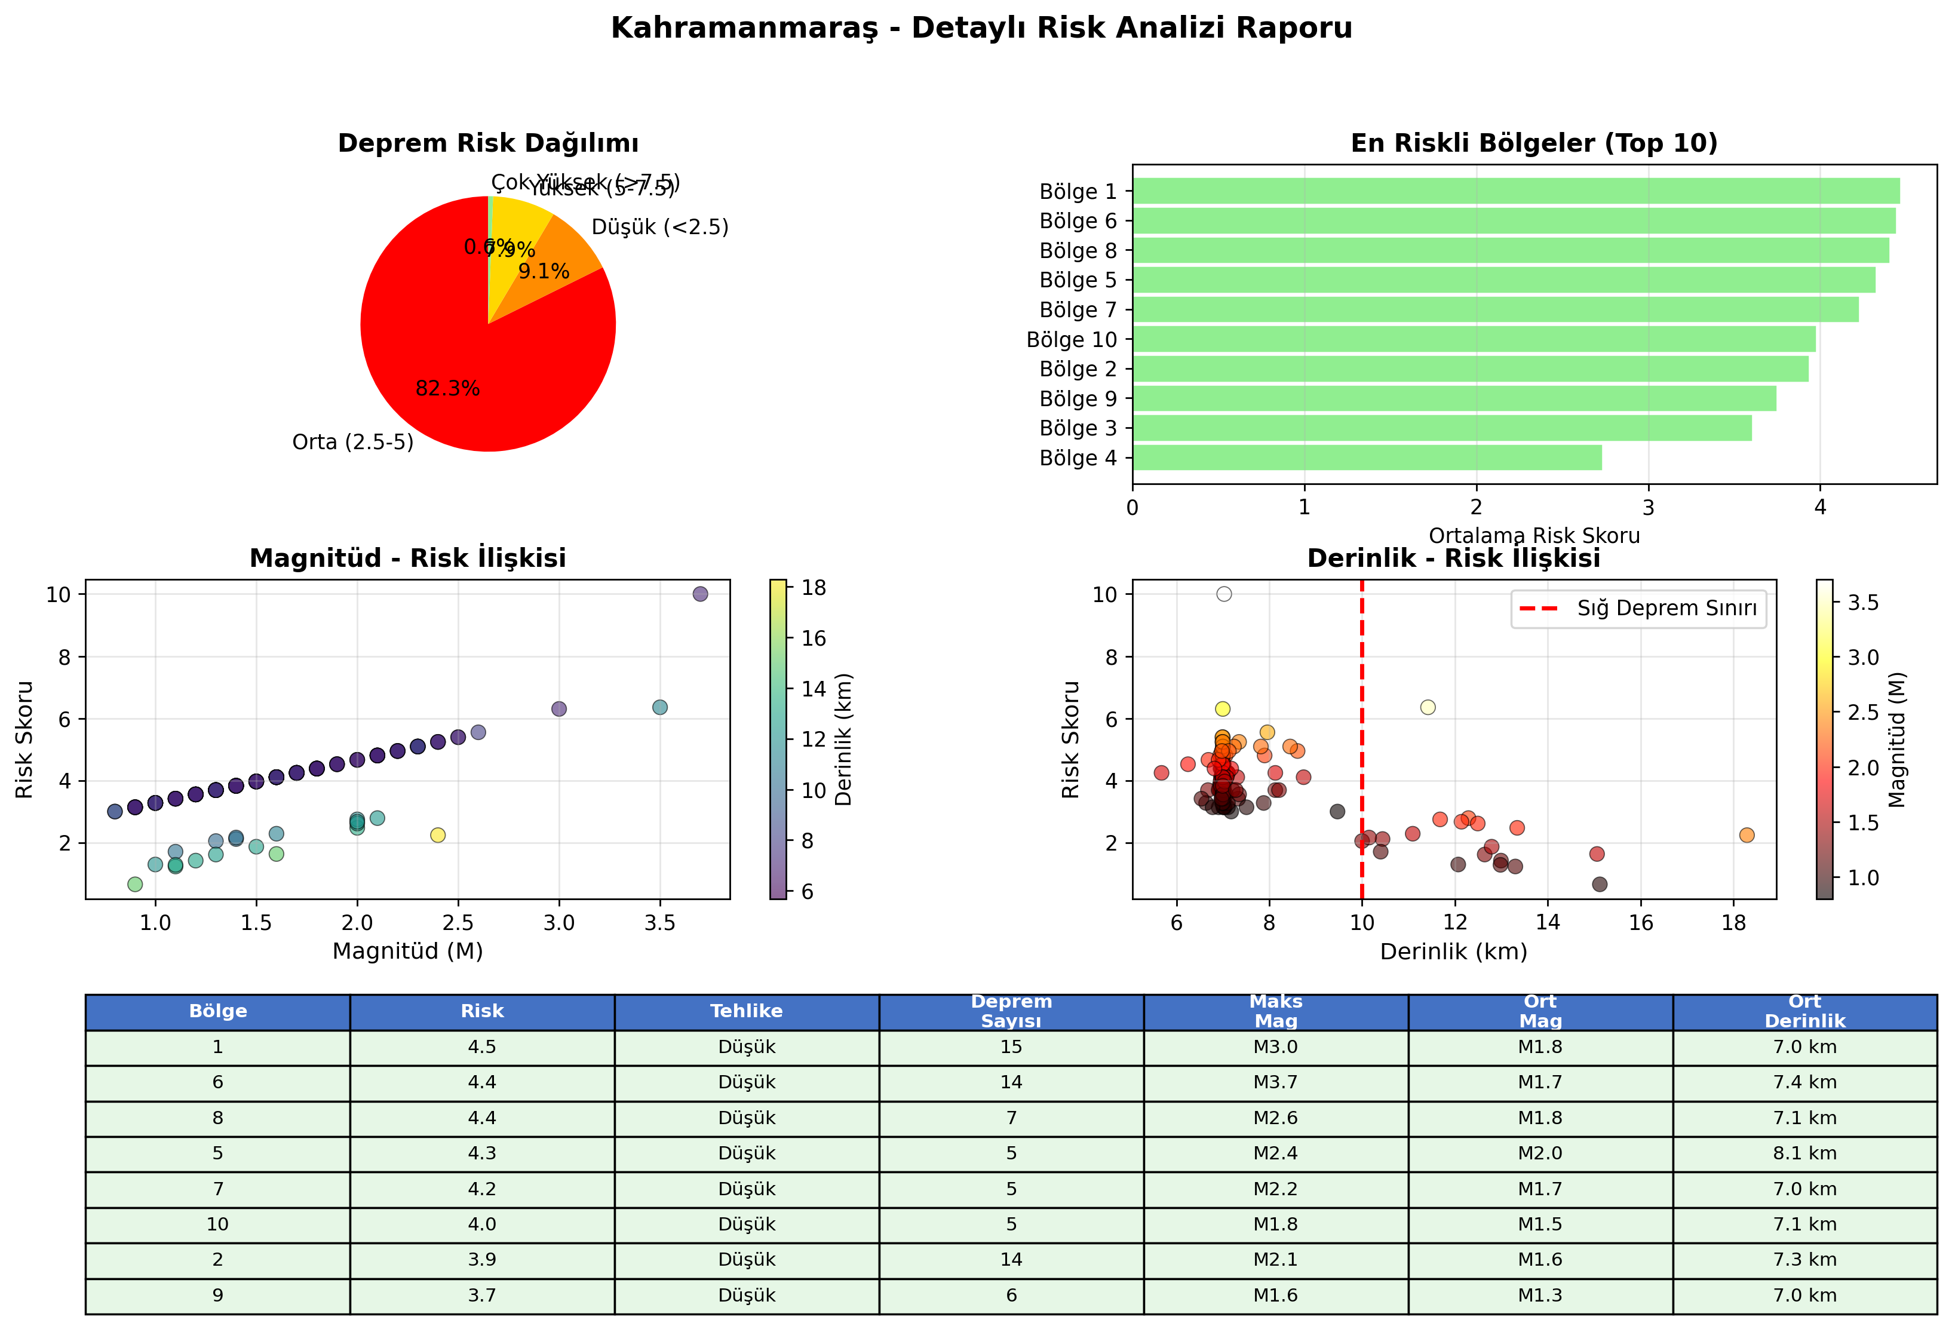Click the Risk table column header
The width and height of the screenshot is (1952, 1329).
click(482, 1011)
